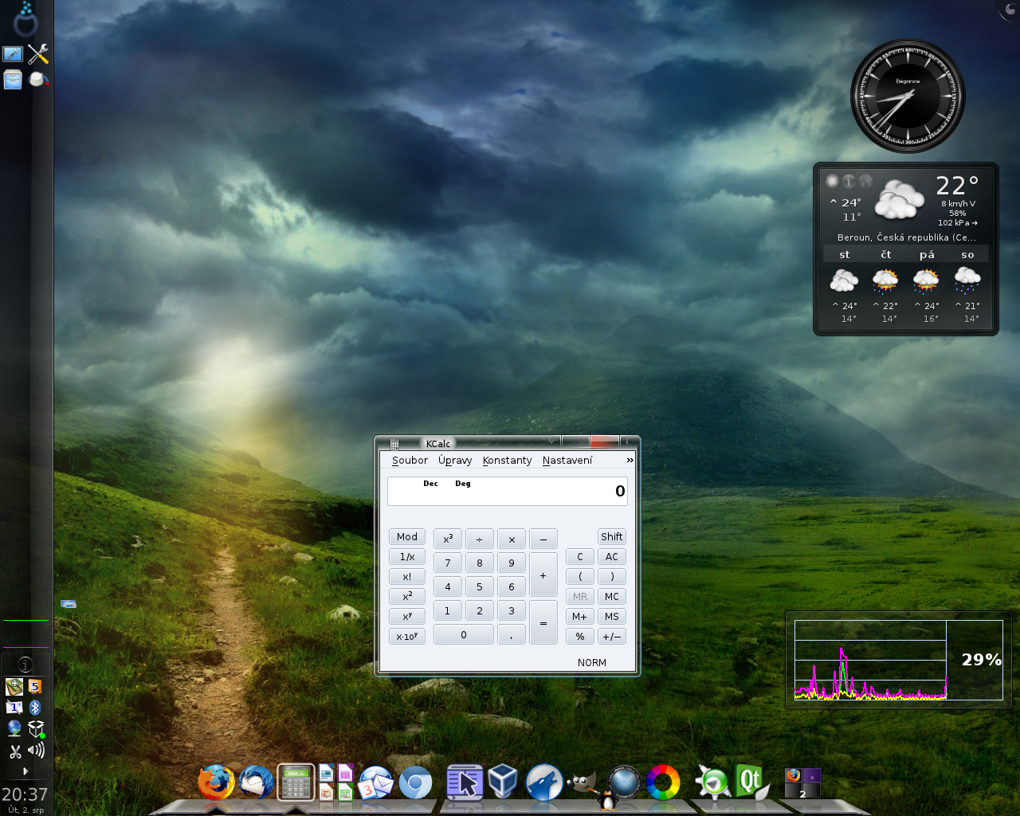Launch GIMP from the dock
This screenshot has height=816, width=1020.
583,782
